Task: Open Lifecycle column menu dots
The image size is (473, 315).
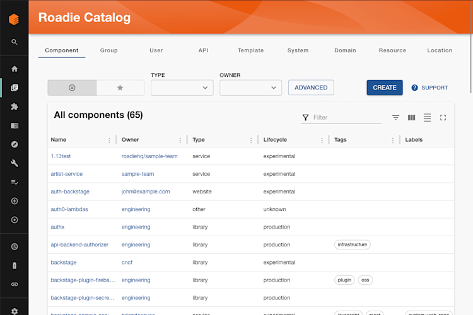Action: (x=322, y=140)
